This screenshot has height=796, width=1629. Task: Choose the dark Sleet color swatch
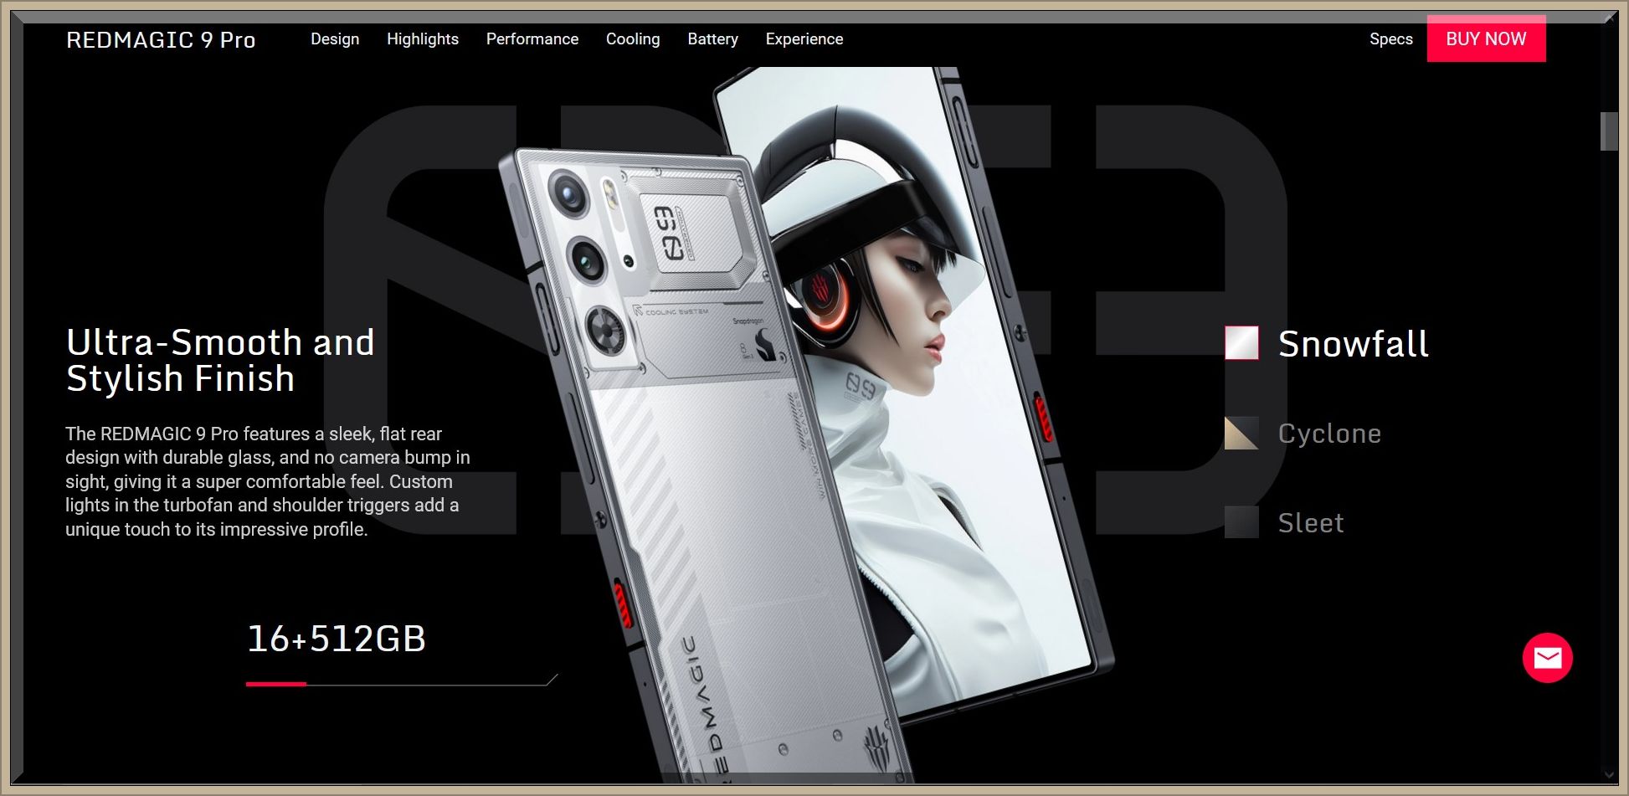click(1241, 522)
